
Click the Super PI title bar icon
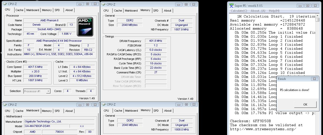pyautogui.click(x=231, y=5)
